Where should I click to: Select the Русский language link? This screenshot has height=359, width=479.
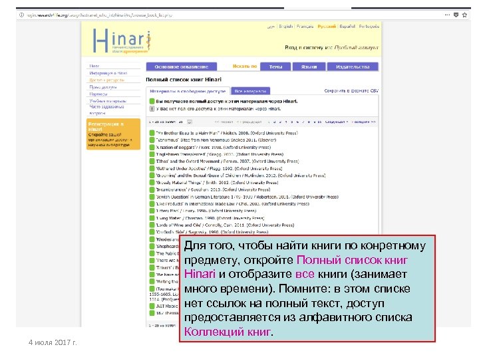point(327,26)
